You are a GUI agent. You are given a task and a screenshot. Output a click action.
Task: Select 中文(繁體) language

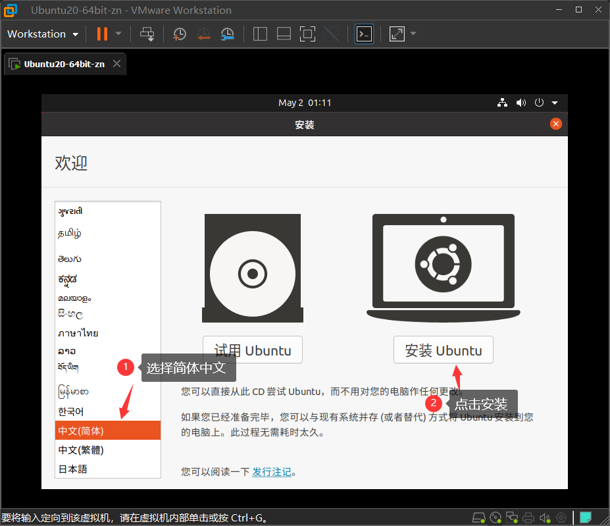(x=108, y=450)
